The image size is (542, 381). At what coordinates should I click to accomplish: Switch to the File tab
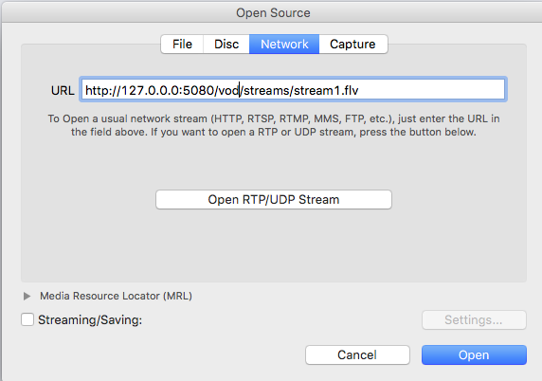point(182,45)
